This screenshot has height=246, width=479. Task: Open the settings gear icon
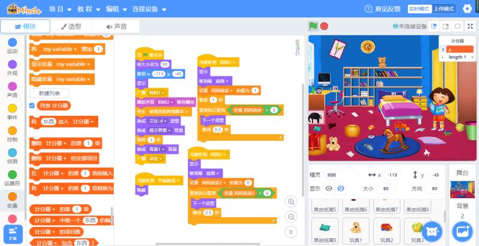pyautogui.click(x=467, y=9)
